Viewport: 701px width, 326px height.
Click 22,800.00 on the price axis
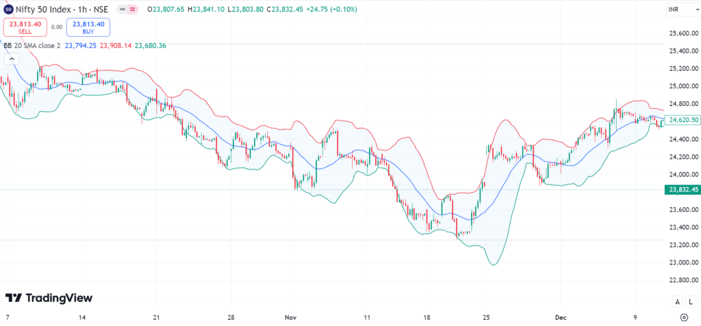[x=684, y=280]
